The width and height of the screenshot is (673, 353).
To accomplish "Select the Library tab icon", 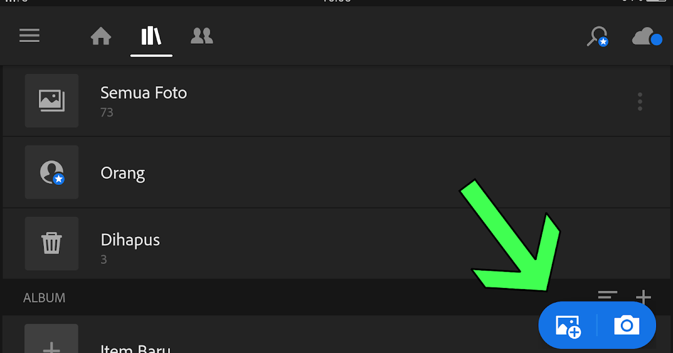I will pyautogui.click(x=151, y=36).
